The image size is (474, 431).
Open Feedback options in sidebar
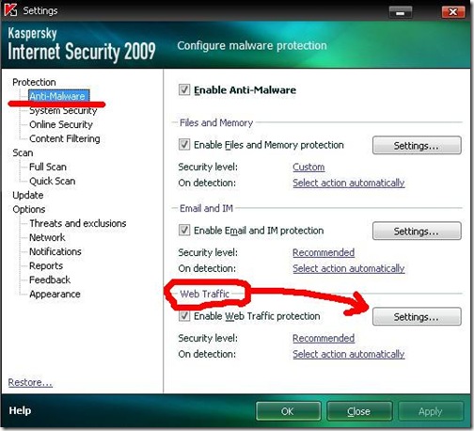pyautogui.click(x=50, y=279)
